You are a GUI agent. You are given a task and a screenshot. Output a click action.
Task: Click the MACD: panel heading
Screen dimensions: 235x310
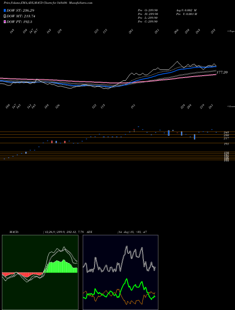pyautogui.click(x=14, y=232)
